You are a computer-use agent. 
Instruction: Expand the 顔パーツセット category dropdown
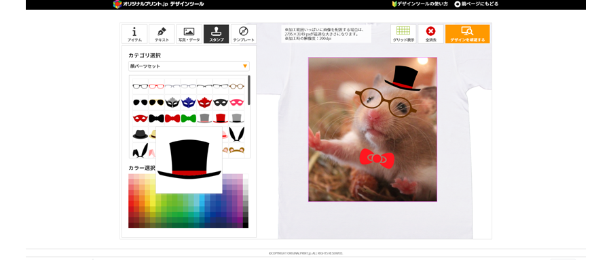[x=189, y=66]
